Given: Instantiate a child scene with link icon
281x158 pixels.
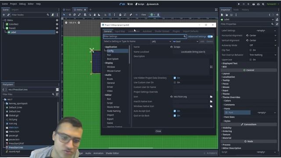Looking at the screenshot, I should point(8,15).
